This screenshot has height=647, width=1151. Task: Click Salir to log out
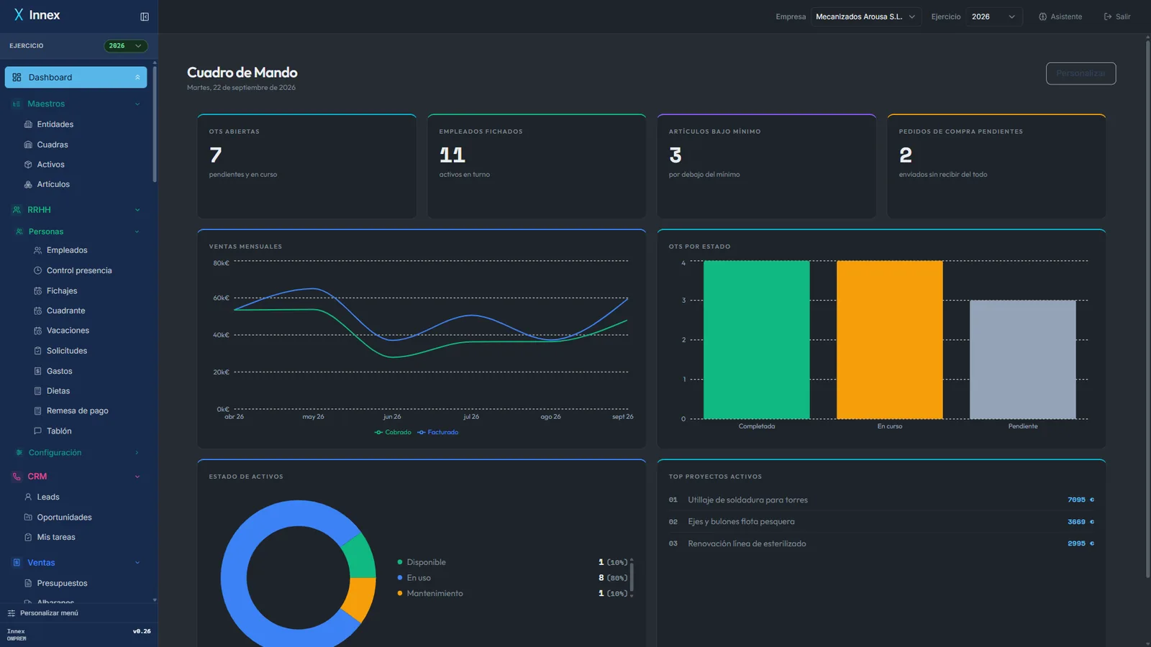(1117, 17)
